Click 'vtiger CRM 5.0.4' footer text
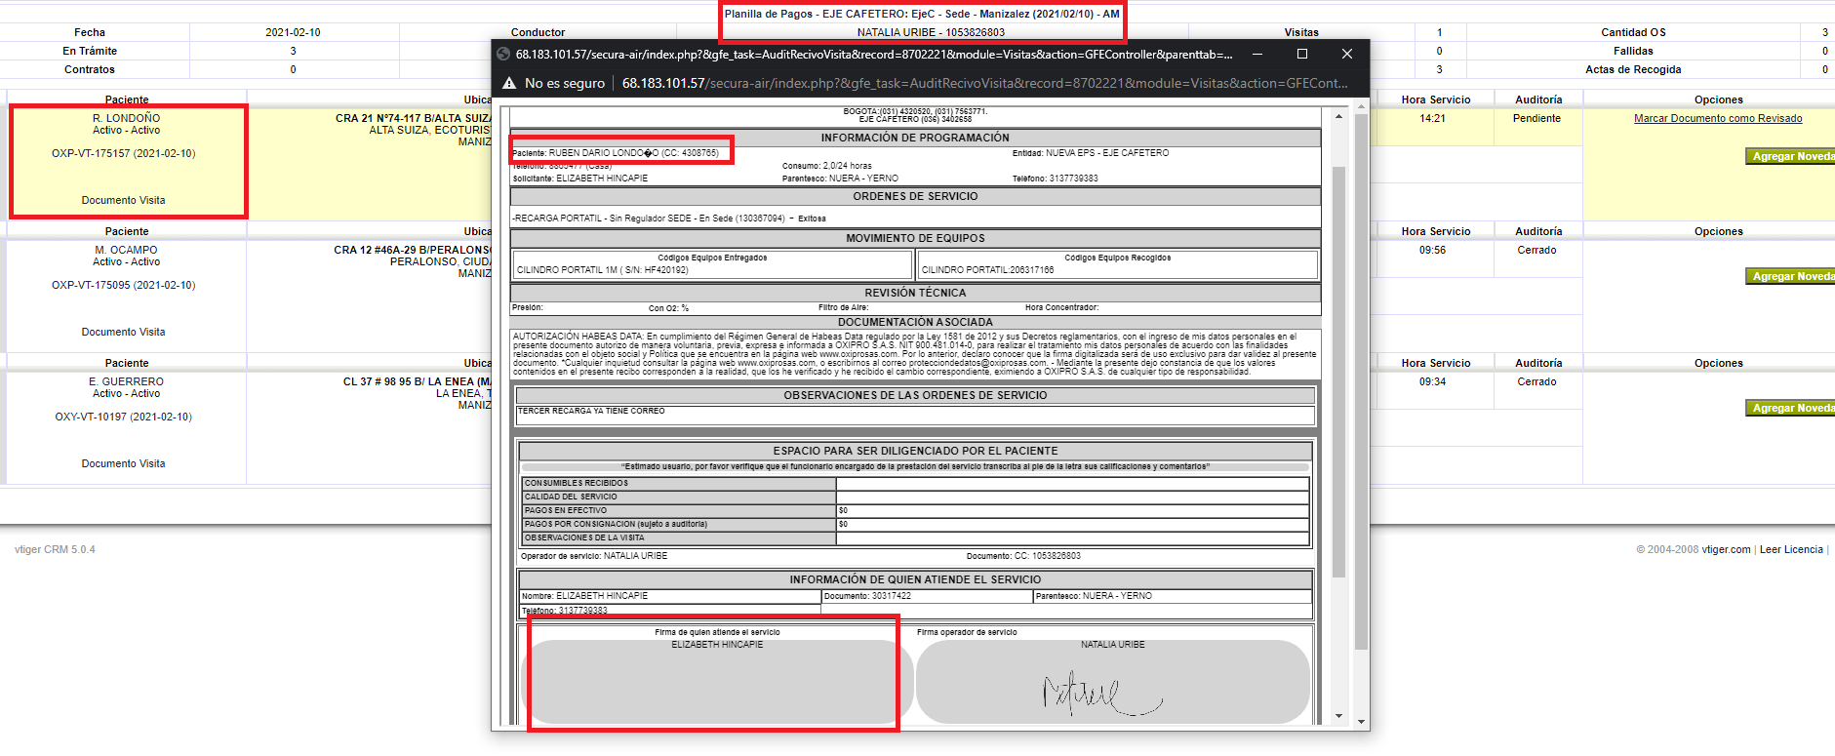Screen dimensions: 1835x756 (55, 550)
